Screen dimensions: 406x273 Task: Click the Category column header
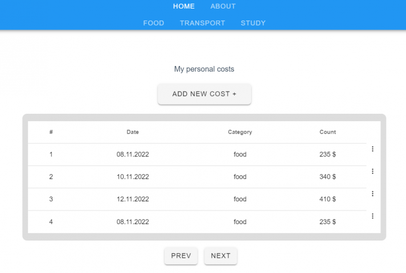[240, 132]
